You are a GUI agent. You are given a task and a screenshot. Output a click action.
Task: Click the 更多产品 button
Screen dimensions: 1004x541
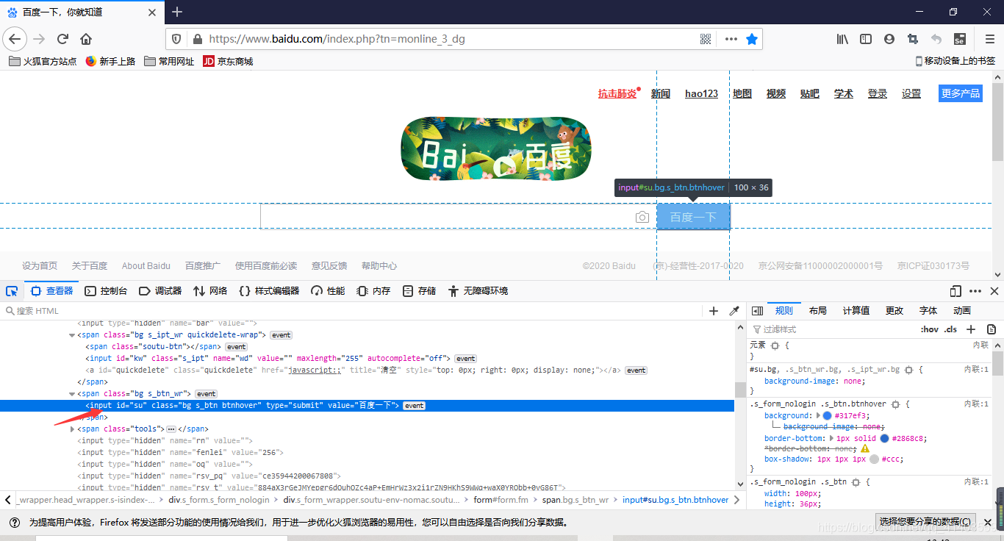tap(961, 93)
